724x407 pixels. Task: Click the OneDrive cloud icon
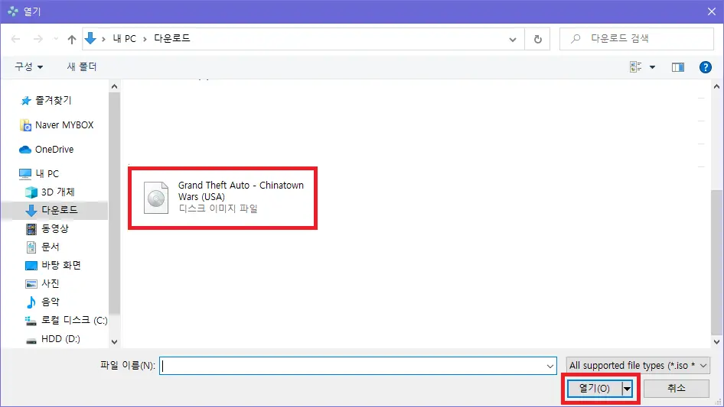(25, 150)
